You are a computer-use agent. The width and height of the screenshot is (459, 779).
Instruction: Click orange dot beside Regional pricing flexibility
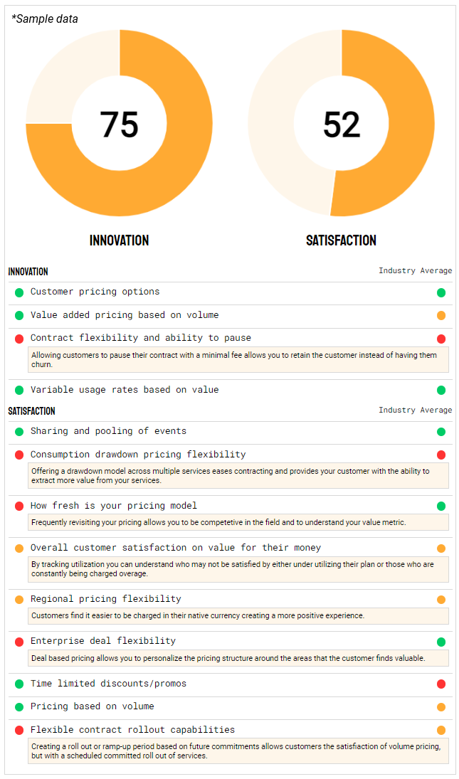(19, 600)
